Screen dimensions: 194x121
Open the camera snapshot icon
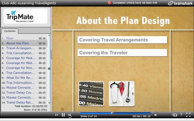(175, 115)
